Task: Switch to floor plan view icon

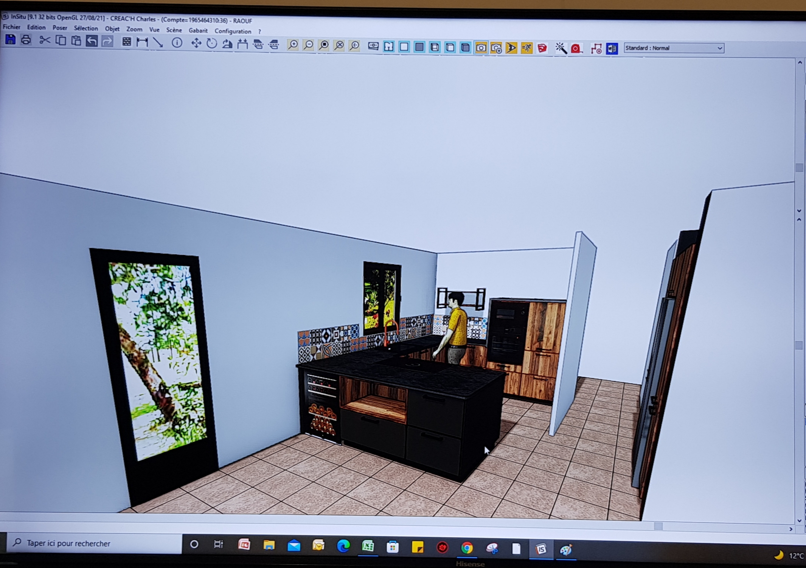Action: pyautogui.click(x=389, y=47)
